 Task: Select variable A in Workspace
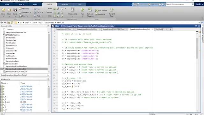coord(4,86)
